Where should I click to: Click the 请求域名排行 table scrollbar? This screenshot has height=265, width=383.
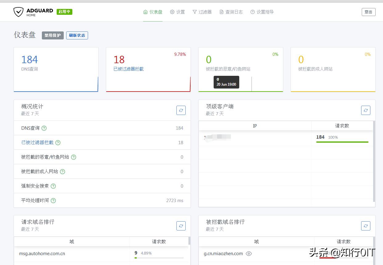tap(189, 241)
